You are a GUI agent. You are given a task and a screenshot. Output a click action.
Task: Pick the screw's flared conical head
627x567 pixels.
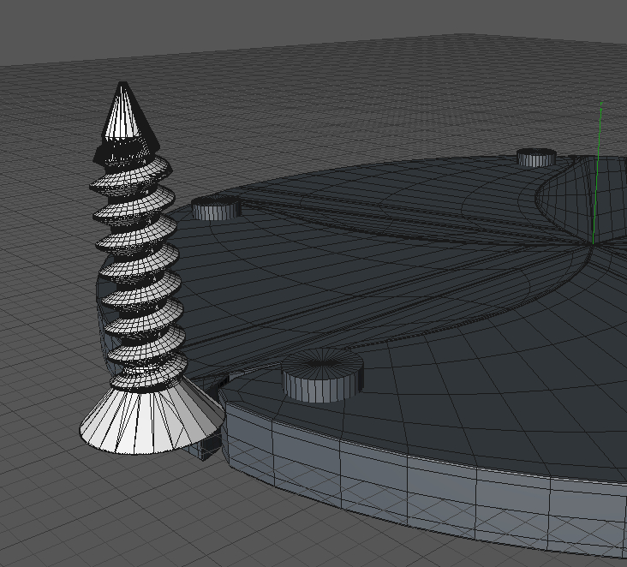151,420
